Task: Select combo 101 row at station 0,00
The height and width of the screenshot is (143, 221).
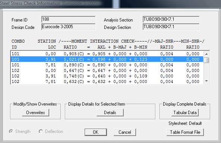Action: tap(107, 54)
